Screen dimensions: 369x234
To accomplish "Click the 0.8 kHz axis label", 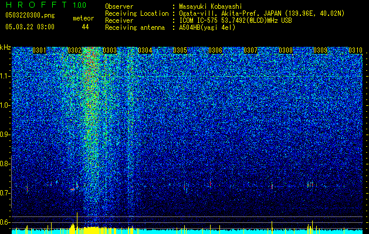I will tap(5, 164).
